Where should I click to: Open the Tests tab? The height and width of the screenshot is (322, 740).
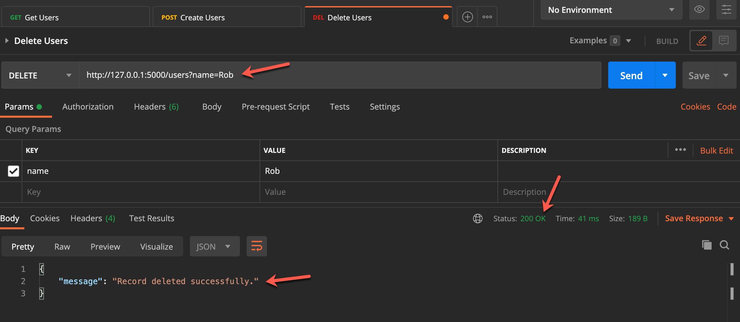[340, 107]
